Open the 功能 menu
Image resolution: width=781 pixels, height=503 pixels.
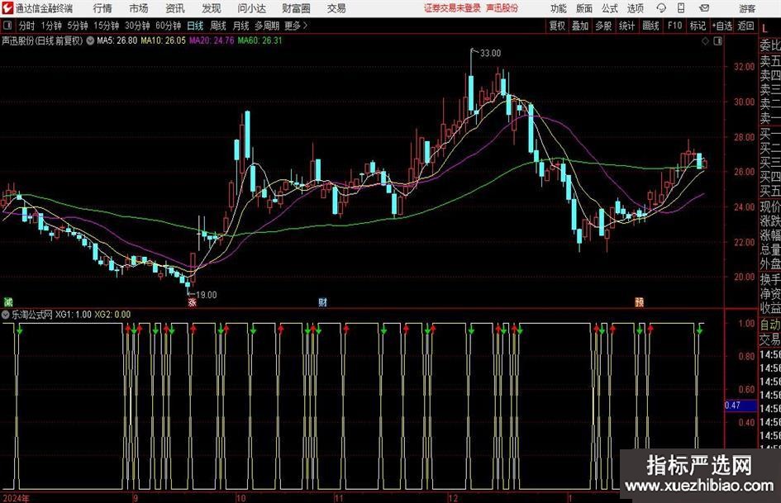tap(559, 8)
